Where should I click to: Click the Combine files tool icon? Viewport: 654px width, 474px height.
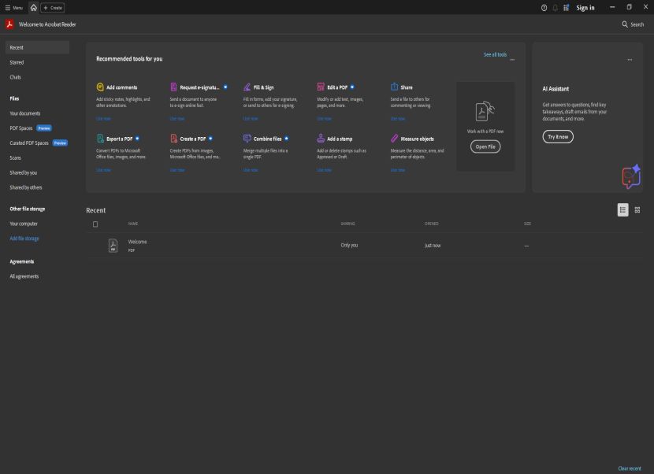247,138
